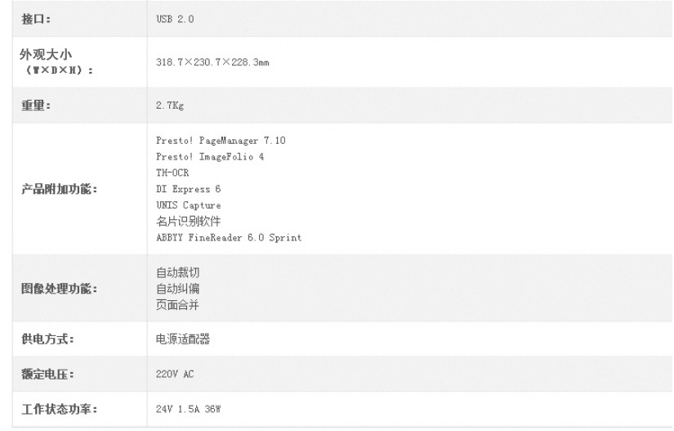Click the 产品附加功能 label

coord(60,189)
